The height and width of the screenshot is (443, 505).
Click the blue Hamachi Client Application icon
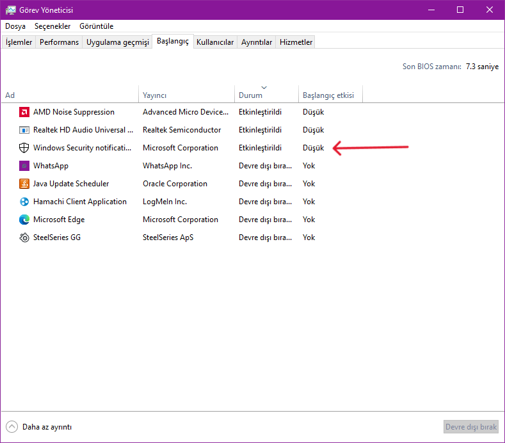click(24, 202)
